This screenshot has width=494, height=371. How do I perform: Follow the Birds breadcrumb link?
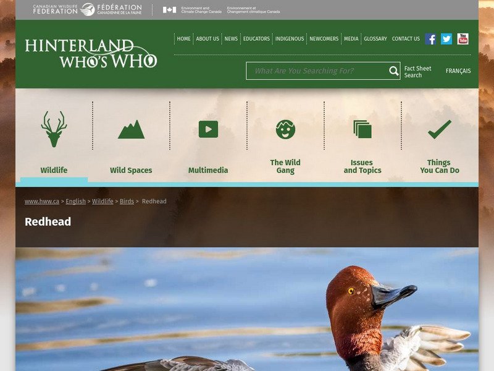[127, 202]
